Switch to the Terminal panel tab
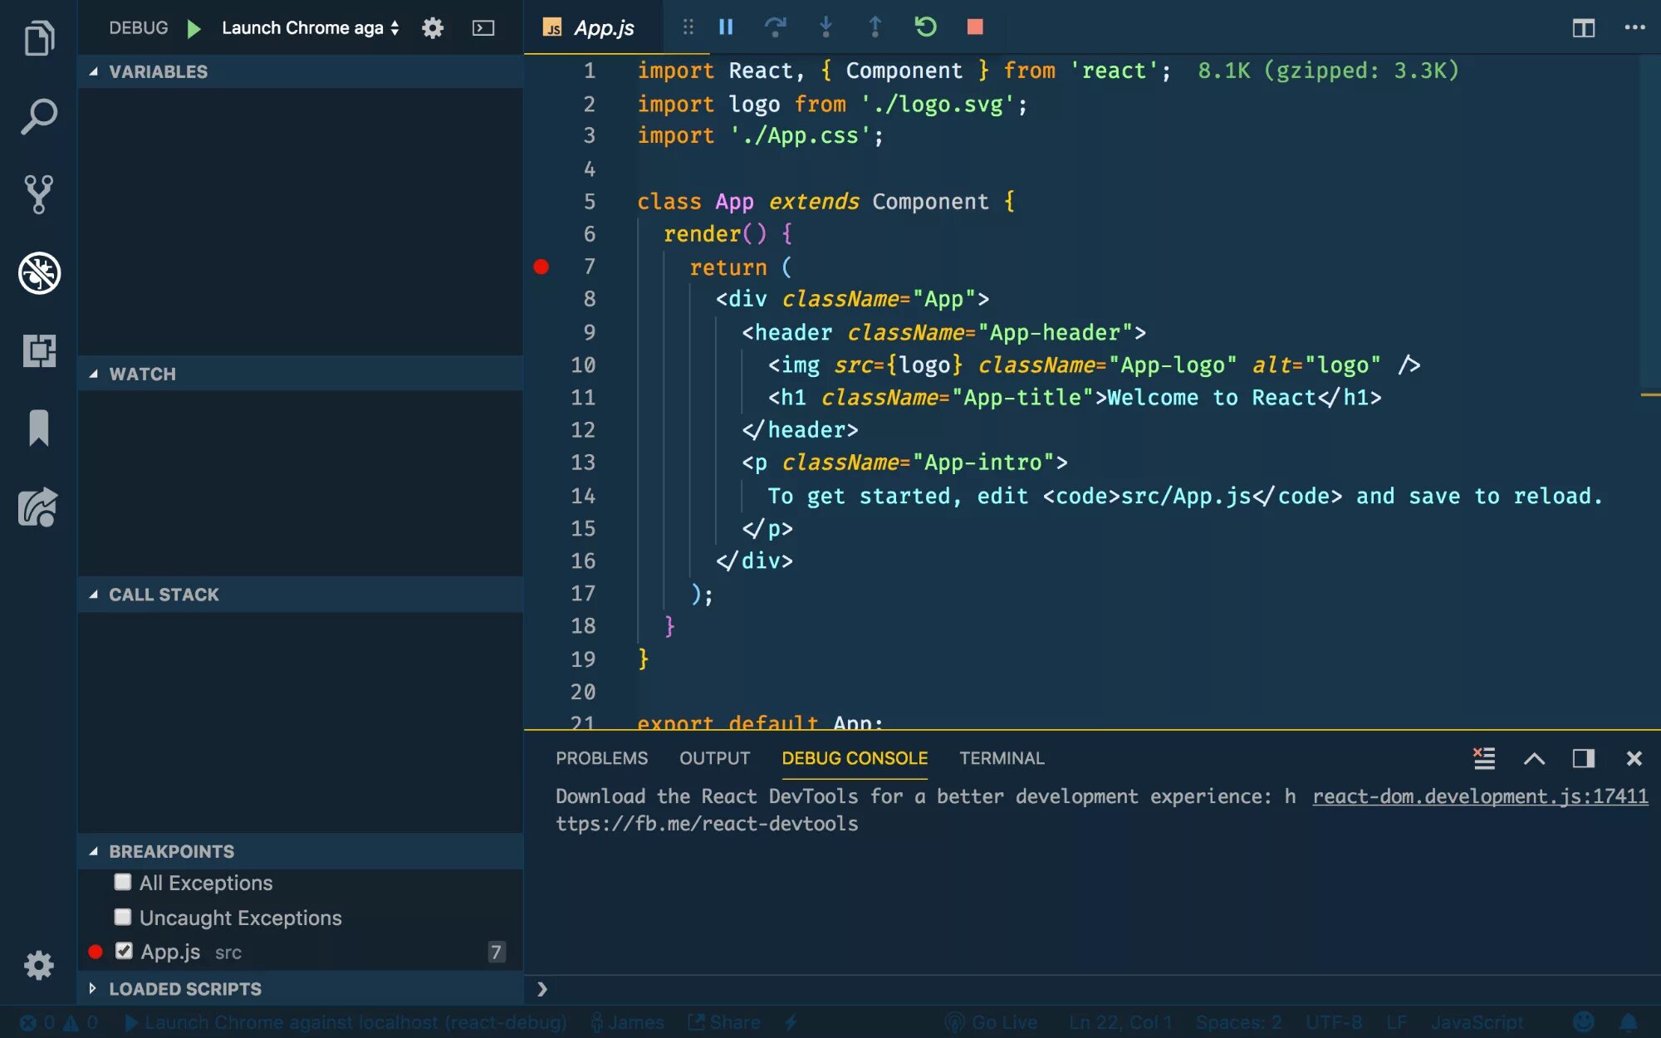Screen dimensions: 1661x1038 coord(1002,758)
